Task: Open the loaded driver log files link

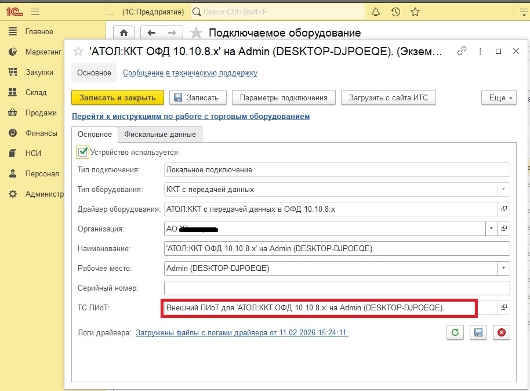Action: click(242, 332)
